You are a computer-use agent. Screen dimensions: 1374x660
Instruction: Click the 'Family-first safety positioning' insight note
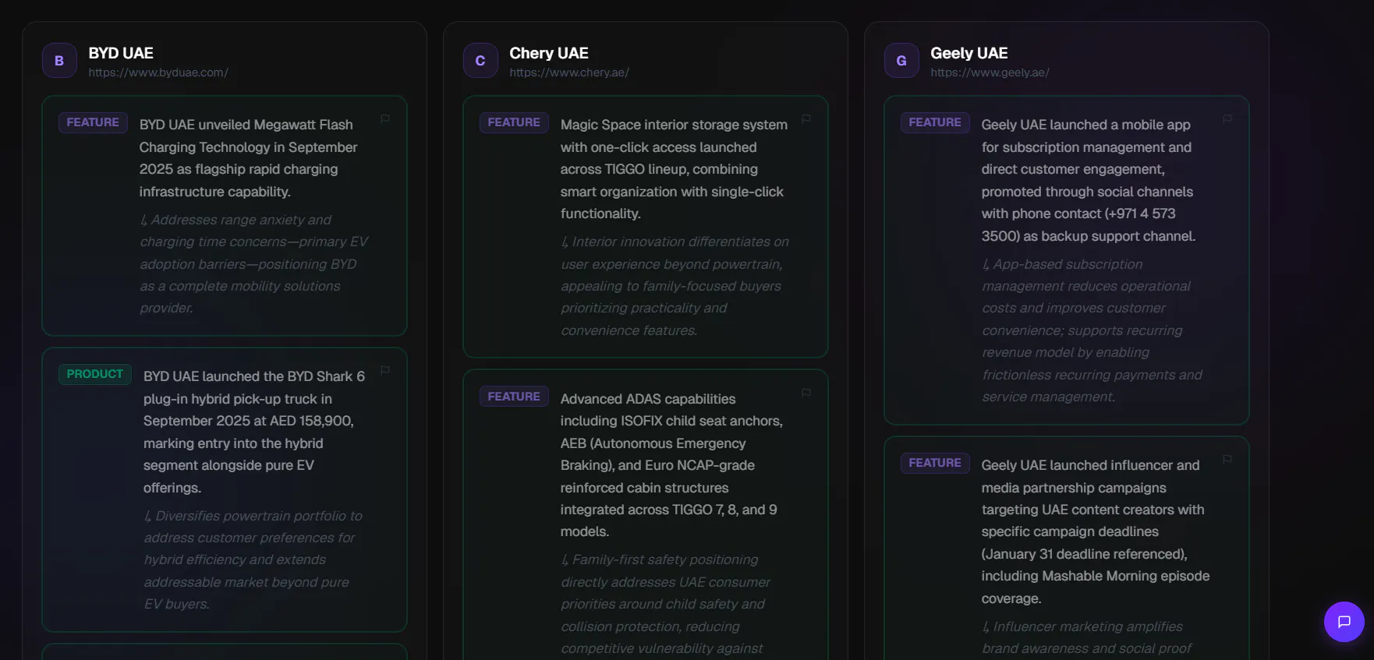pyautogui.click(x=665, y=604)
